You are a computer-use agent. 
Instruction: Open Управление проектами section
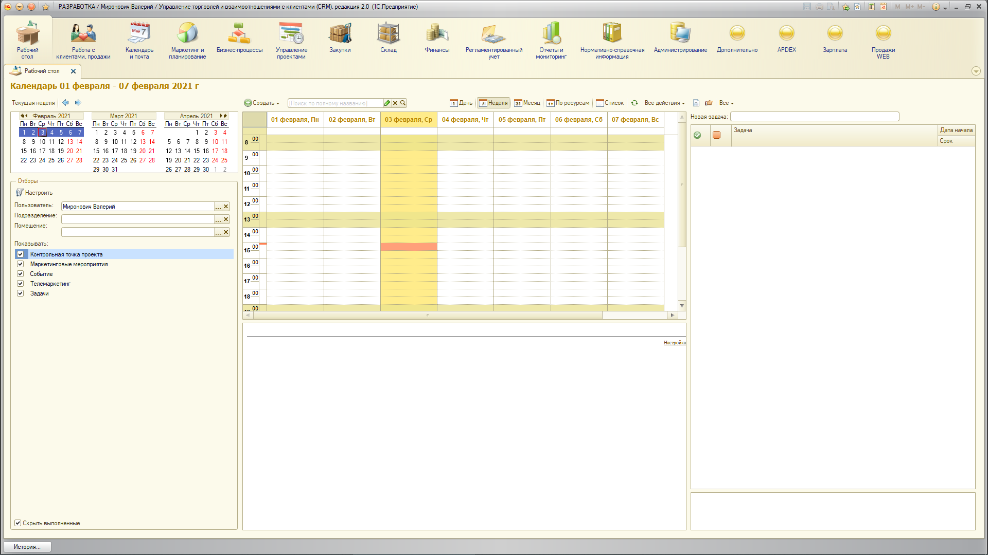pos(291,40)
